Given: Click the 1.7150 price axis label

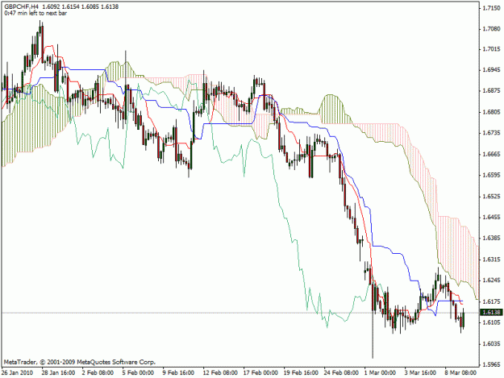Looking at the screenshot, I should coord(491,8).
